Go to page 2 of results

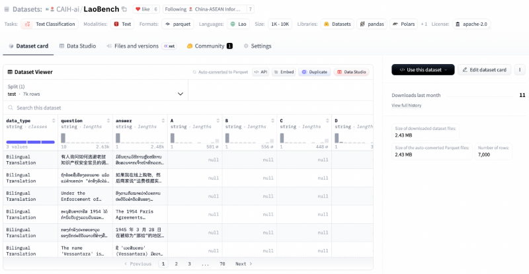tap(176, 263)
